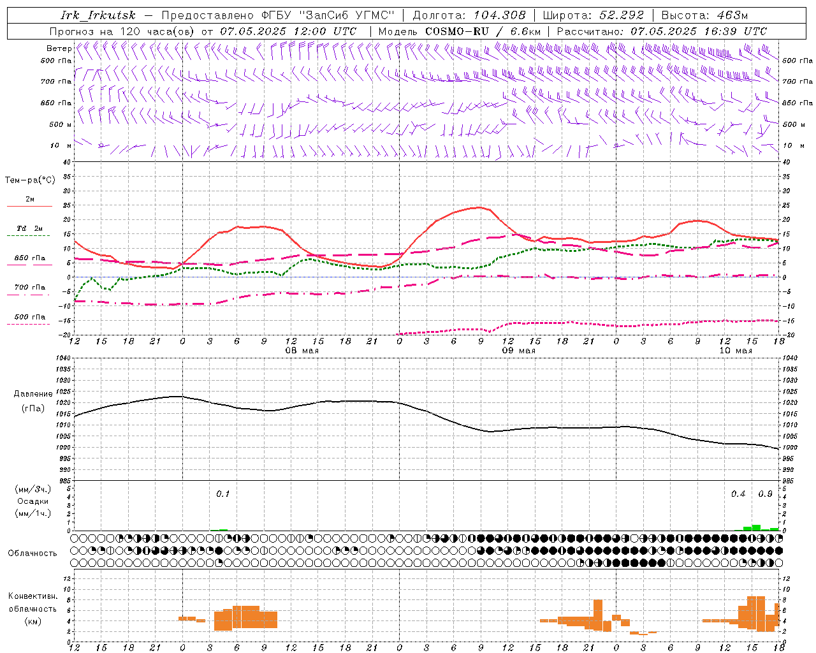Click the 'Тем-ра(°C)' temperature panel label
The width and height of the screenshot is (816, 653).
point(30,180)
